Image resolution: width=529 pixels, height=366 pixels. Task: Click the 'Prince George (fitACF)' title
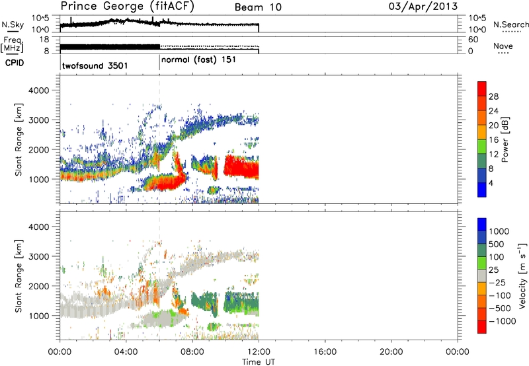(x=127, y=7)
